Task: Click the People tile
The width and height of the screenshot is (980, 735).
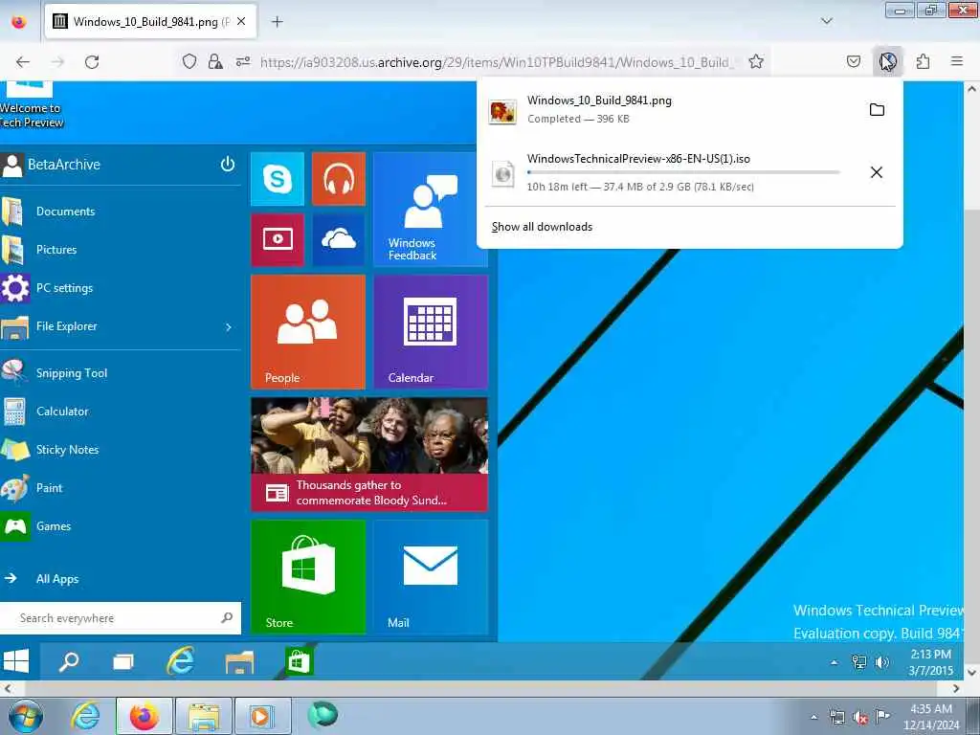Action: tap(308, 332)
